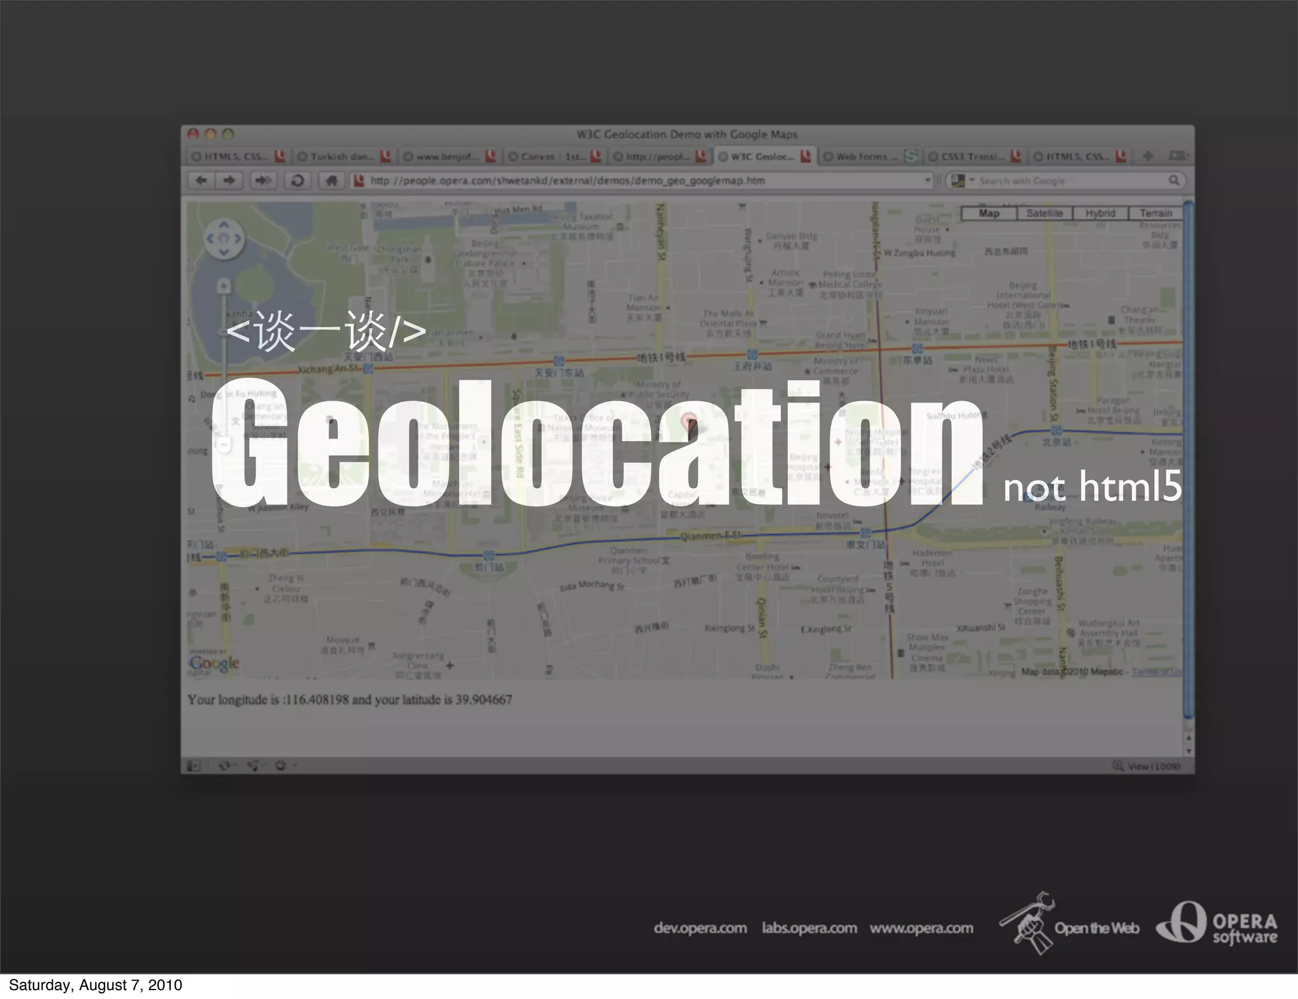Open the Terms of Use map link
The image size is (1298, 999).
[1157, 672]
